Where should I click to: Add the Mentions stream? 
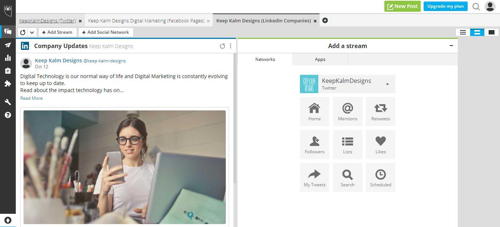[348, 111]
